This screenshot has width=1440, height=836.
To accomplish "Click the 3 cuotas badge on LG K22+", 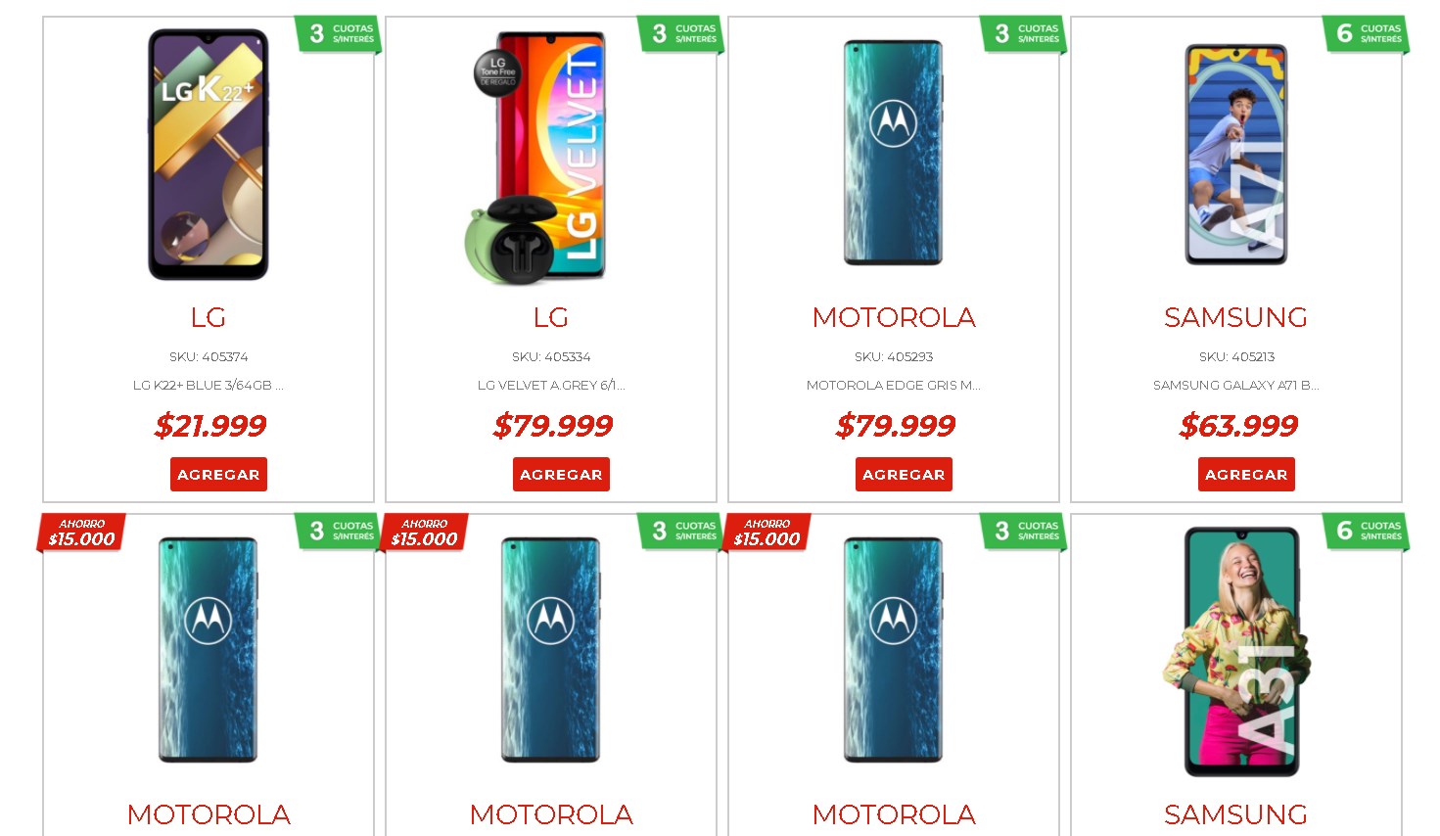I will click(x=339, y=34).
